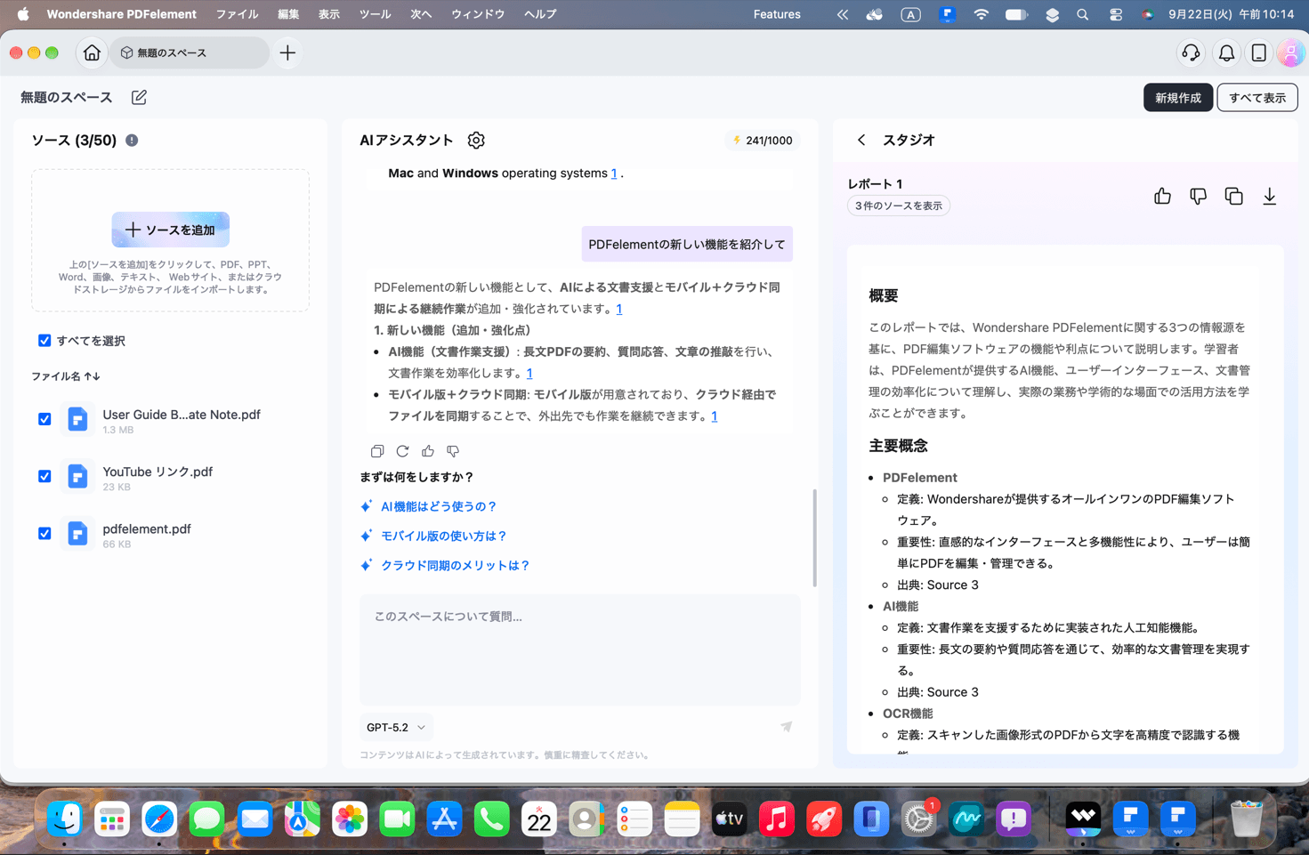
Task: Dislike the report with thumbs down
Action: [1198, 196]
